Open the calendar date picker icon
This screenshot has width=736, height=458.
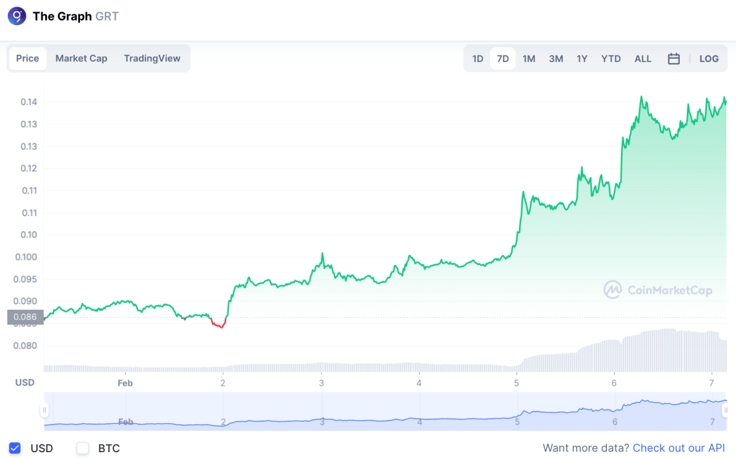click(x=673, y=59)
